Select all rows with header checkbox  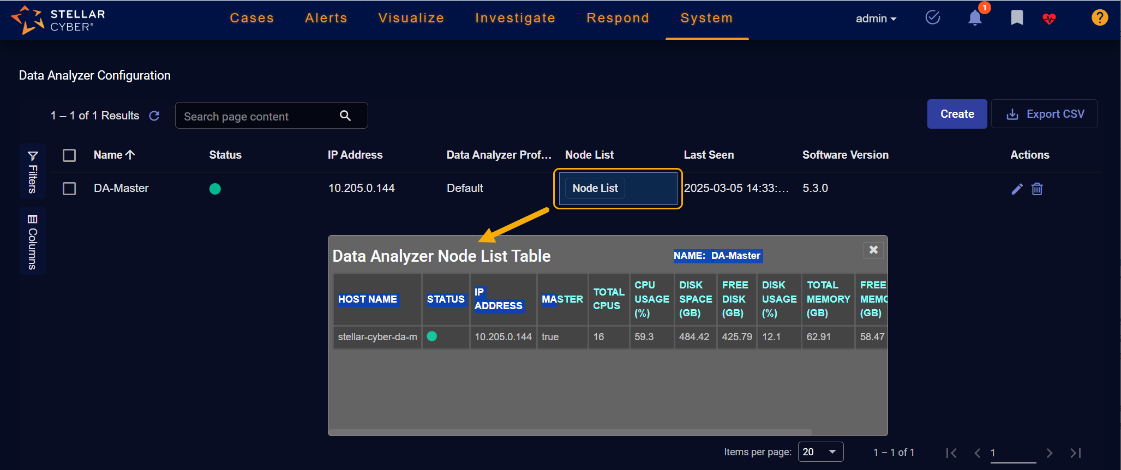pyautogui.click(x=69, y=155)
